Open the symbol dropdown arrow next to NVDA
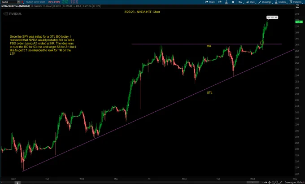The height and width of the screenshot is (184, 305). [19, 2]
